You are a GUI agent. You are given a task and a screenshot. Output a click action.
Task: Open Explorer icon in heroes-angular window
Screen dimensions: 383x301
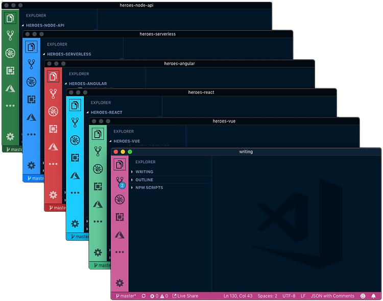coord(53,77)
